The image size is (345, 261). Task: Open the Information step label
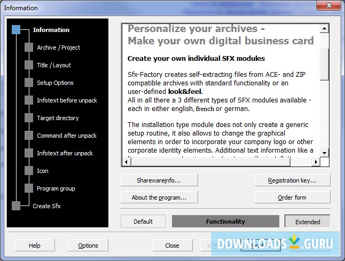point(51,30)
